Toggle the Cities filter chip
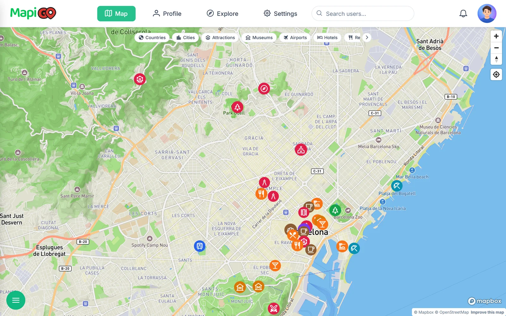The height and width of the screenshot is (316, 506). (x=186, y=38)
